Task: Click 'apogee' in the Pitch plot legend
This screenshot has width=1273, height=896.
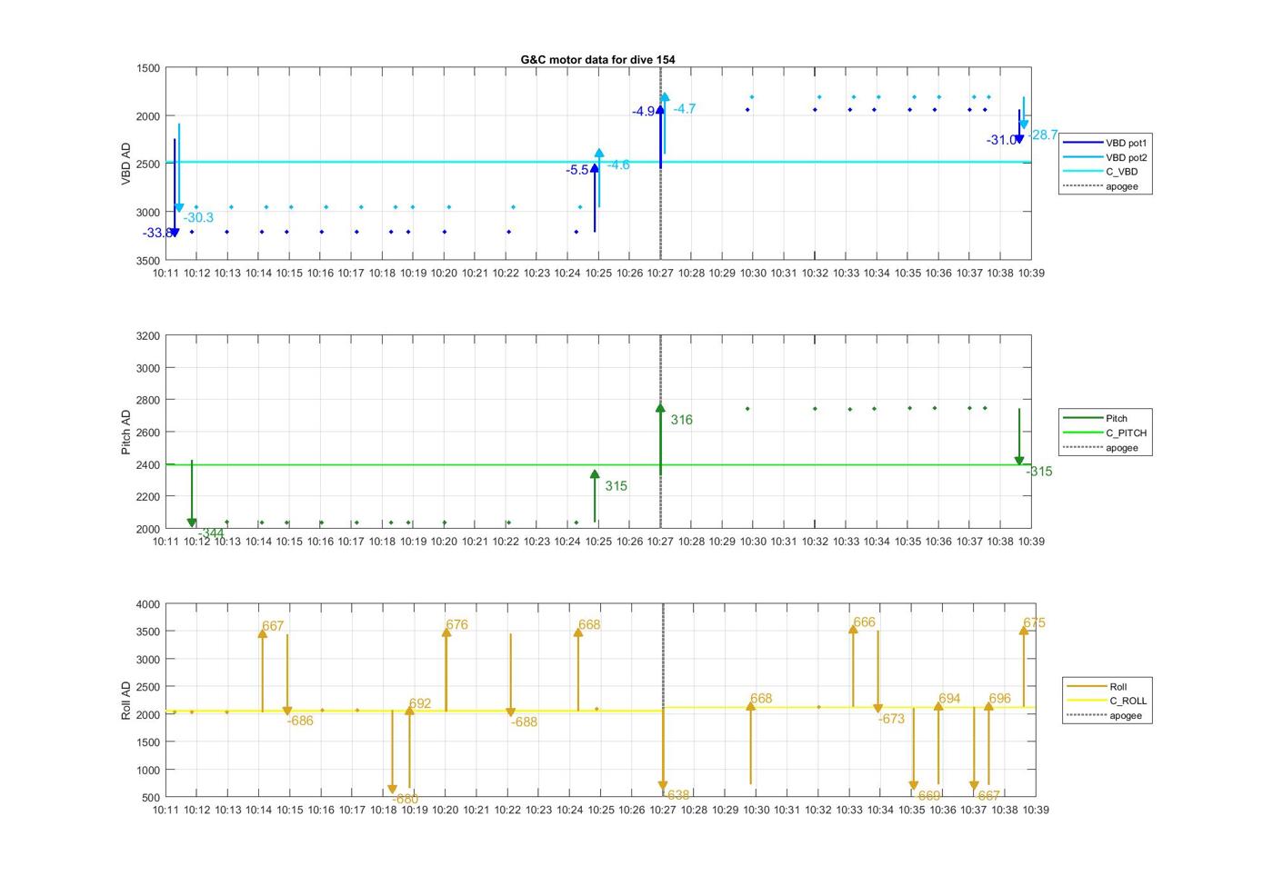Action: pyautogui.click(x=1107, y=447)
